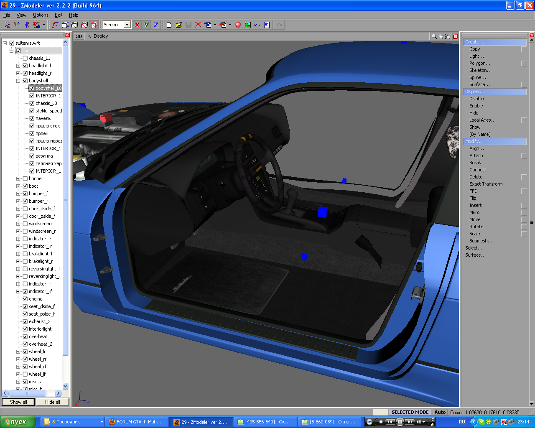Screen dimensions: 535x428
Task: Select the zoom magnifier tool in viewport
Action: tap(434, 36)
